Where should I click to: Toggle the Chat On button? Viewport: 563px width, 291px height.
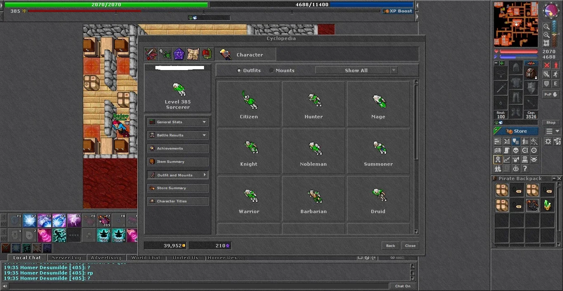pyautogui.click(x=403, y=286)
